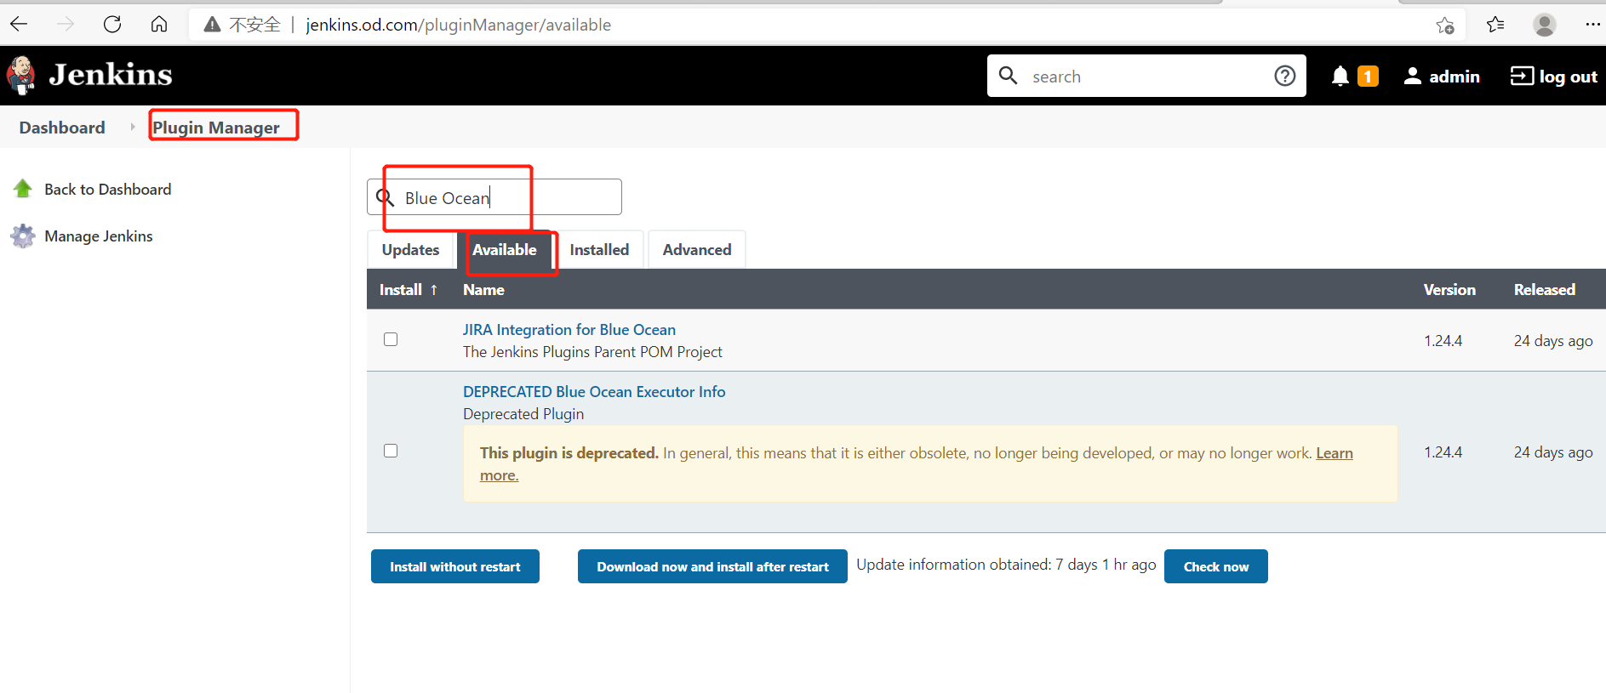Viewport: 1606px width, 693px height.
Task: Open the Advanced tab
Action: click(x=696, y=250)
